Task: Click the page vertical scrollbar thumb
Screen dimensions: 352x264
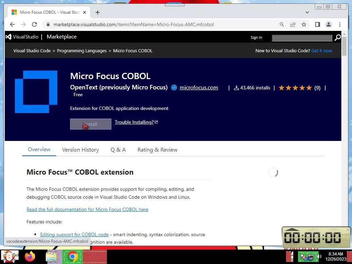Action: pyautogui.click(x=344, y=46)
